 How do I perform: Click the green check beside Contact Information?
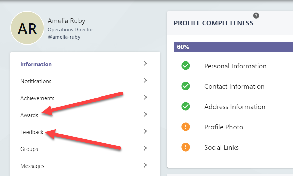[186, 86]
